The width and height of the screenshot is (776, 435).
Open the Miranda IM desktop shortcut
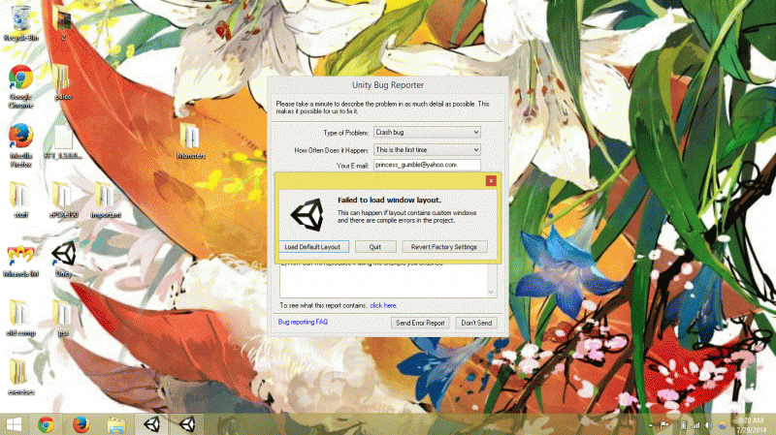(20, 260)
